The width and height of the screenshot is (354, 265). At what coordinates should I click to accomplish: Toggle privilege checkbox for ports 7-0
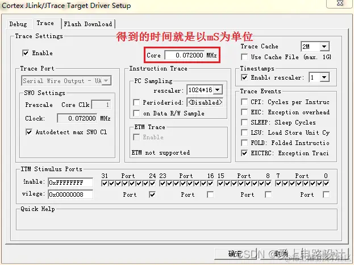pos(326,194)
